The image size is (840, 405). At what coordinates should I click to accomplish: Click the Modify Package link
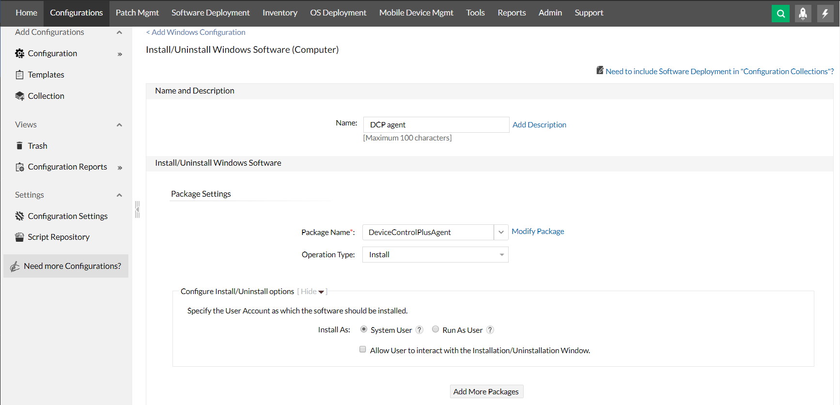[x=538, y=232]
